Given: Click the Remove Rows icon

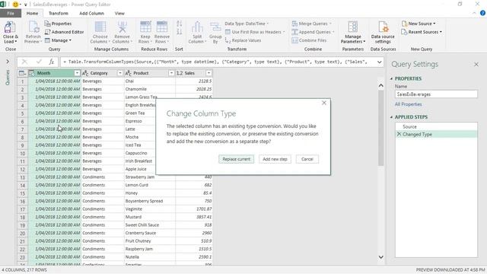Looking at the screenshot, I should click(162, 27).
